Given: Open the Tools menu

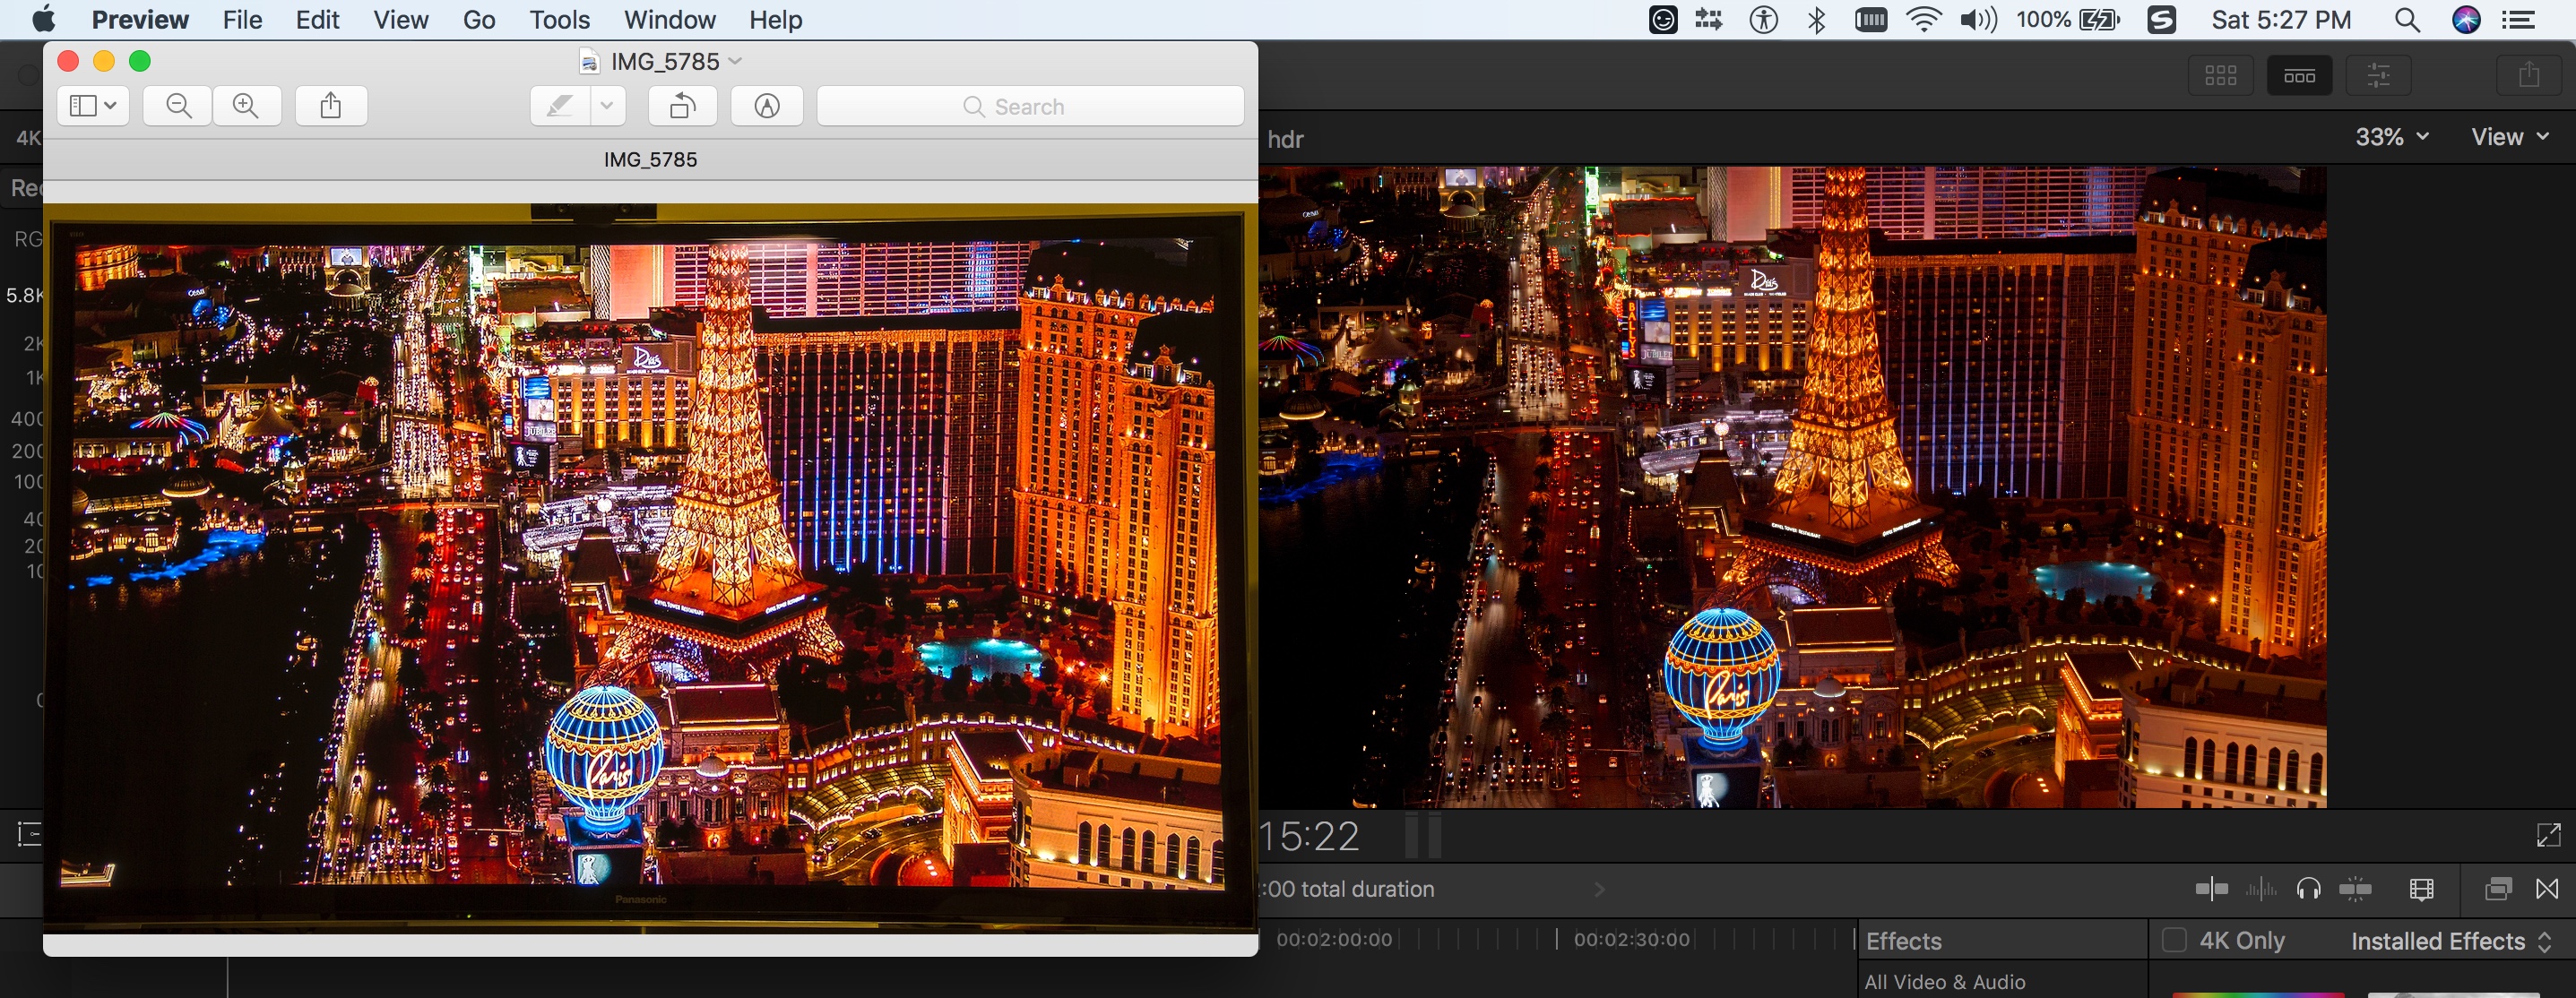Looking at the screenshot, I should [559, 20].
